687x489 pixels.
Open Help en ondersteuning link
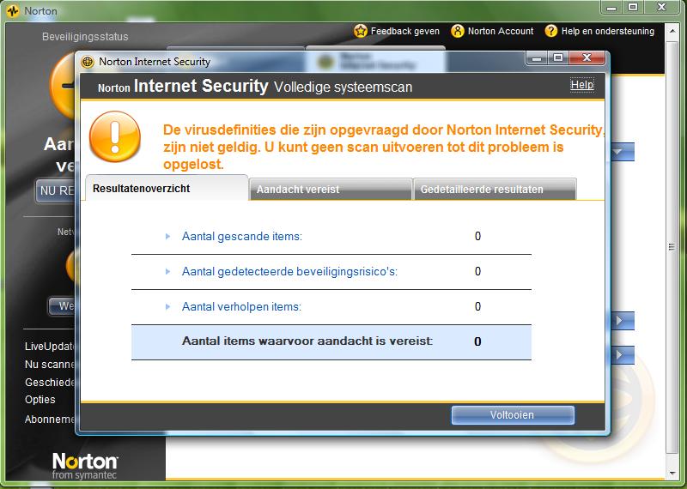[x=608, y=31]
